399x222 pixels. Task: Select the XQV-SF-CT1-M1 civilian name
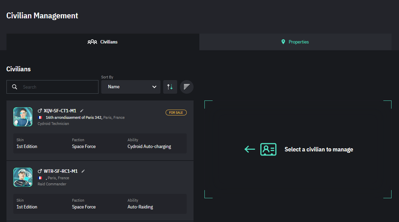click(x=60, y=111)
